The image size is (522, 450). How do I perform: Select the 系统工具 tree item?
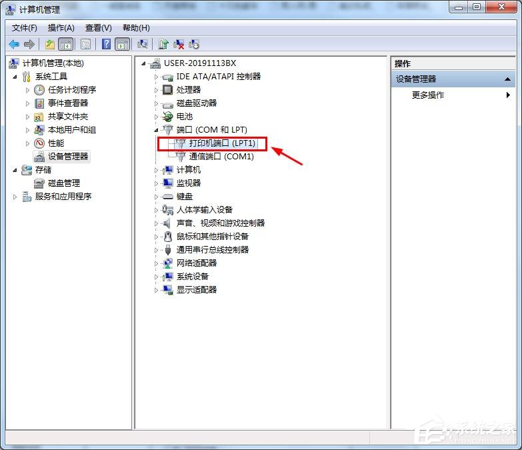click(51, 77)
